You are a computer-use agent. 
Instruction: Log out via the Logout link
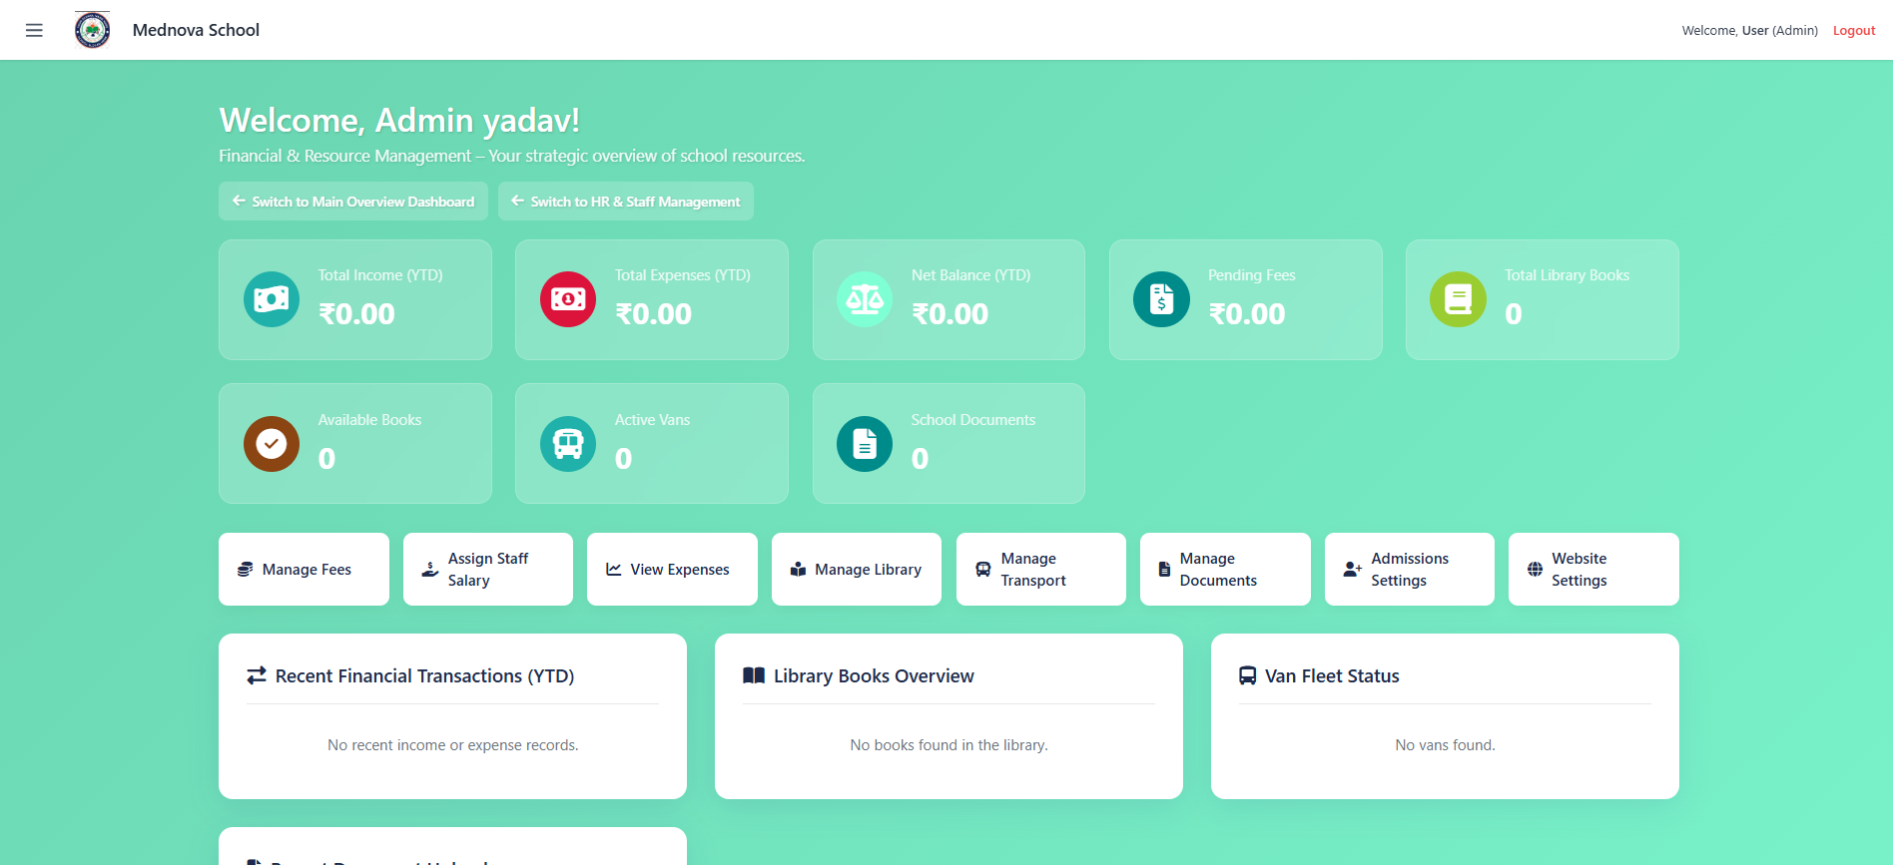(x=1854, y=31)
